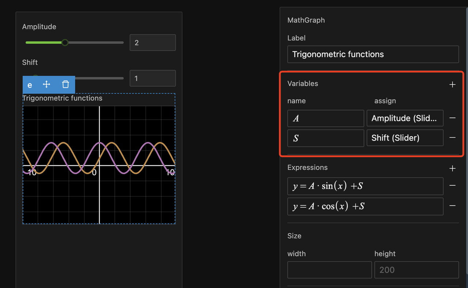
Task: Click the Shift slider track
Action: click(x=99, y=78)
